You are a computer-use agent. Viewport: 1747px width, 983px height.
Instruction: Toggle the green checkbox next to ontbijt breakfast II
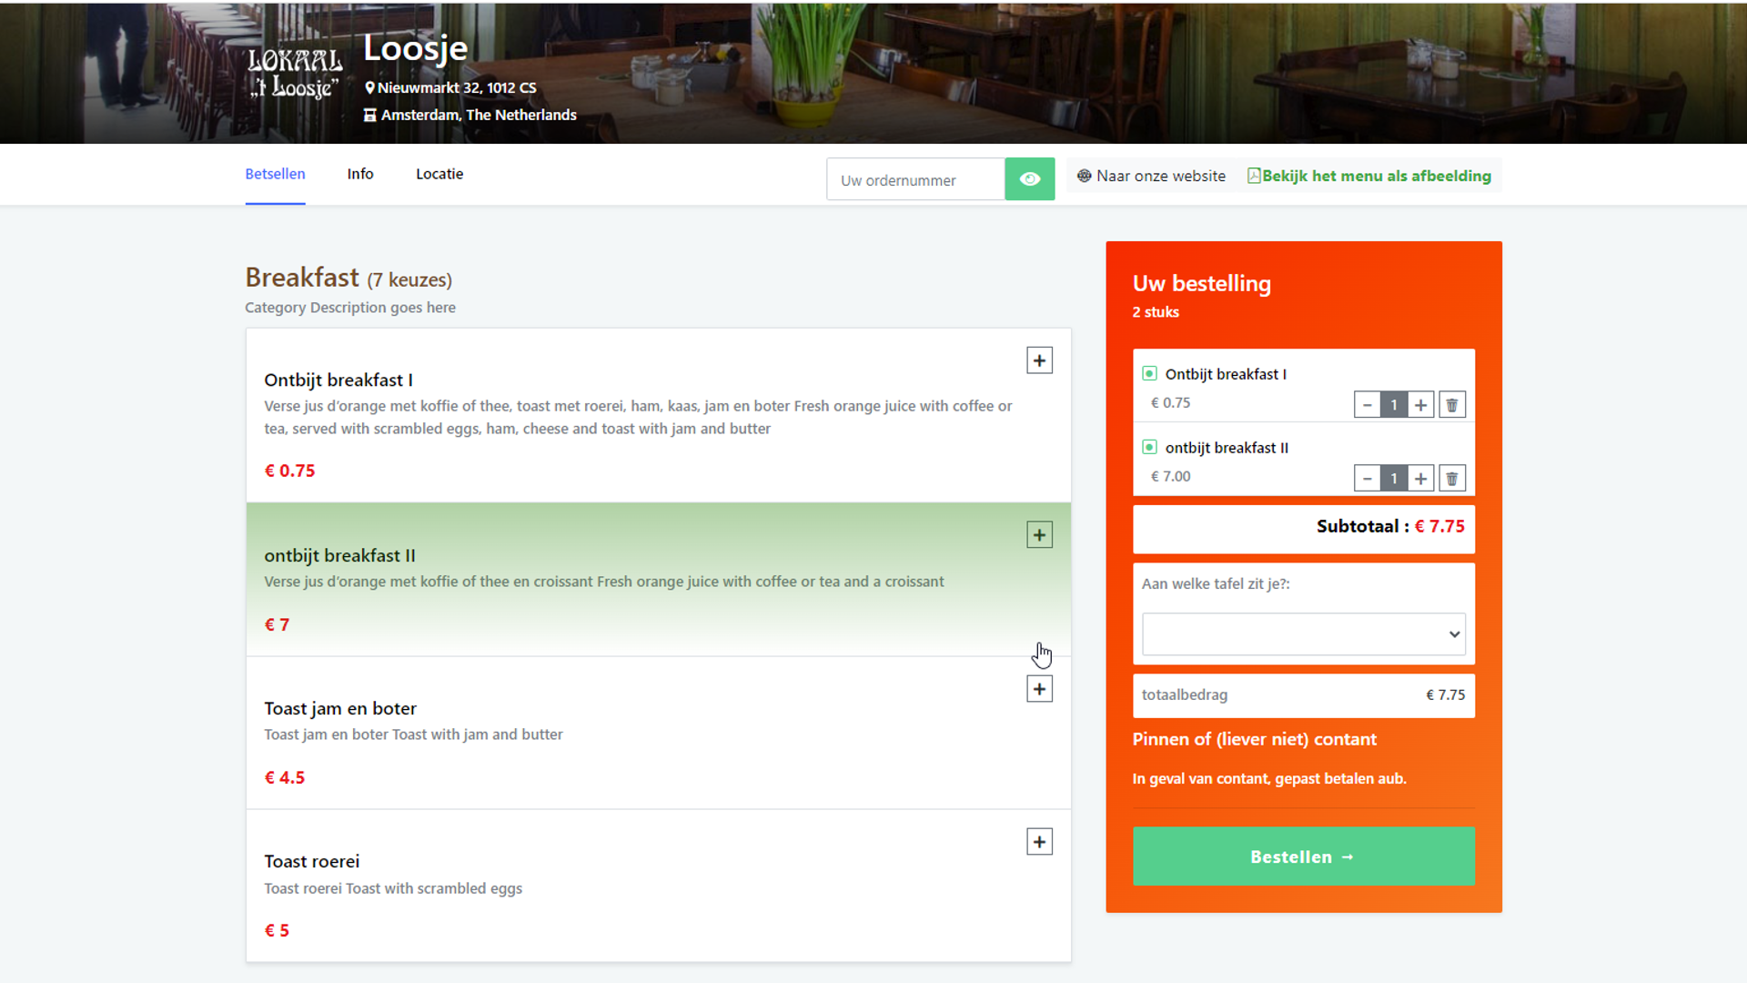[1148, 447]
